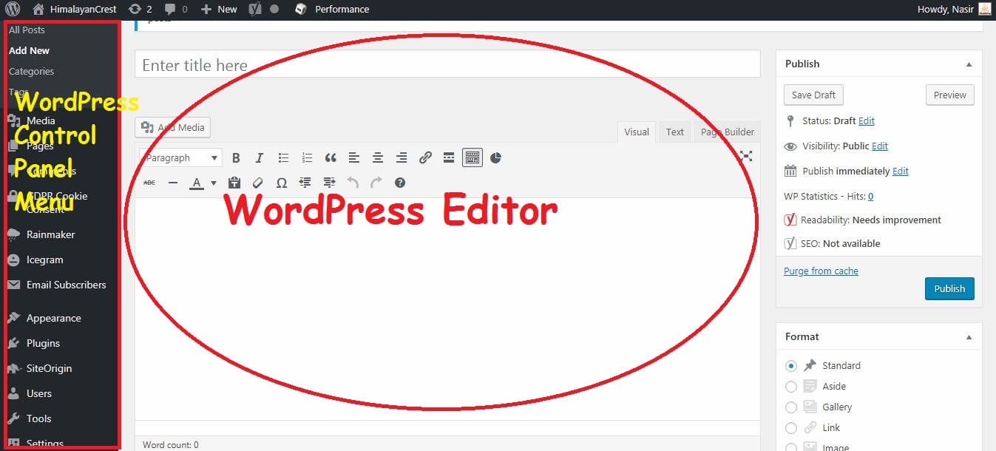
Task: Collapse the Format panel arrow
Action: click(x=969, y=337)
